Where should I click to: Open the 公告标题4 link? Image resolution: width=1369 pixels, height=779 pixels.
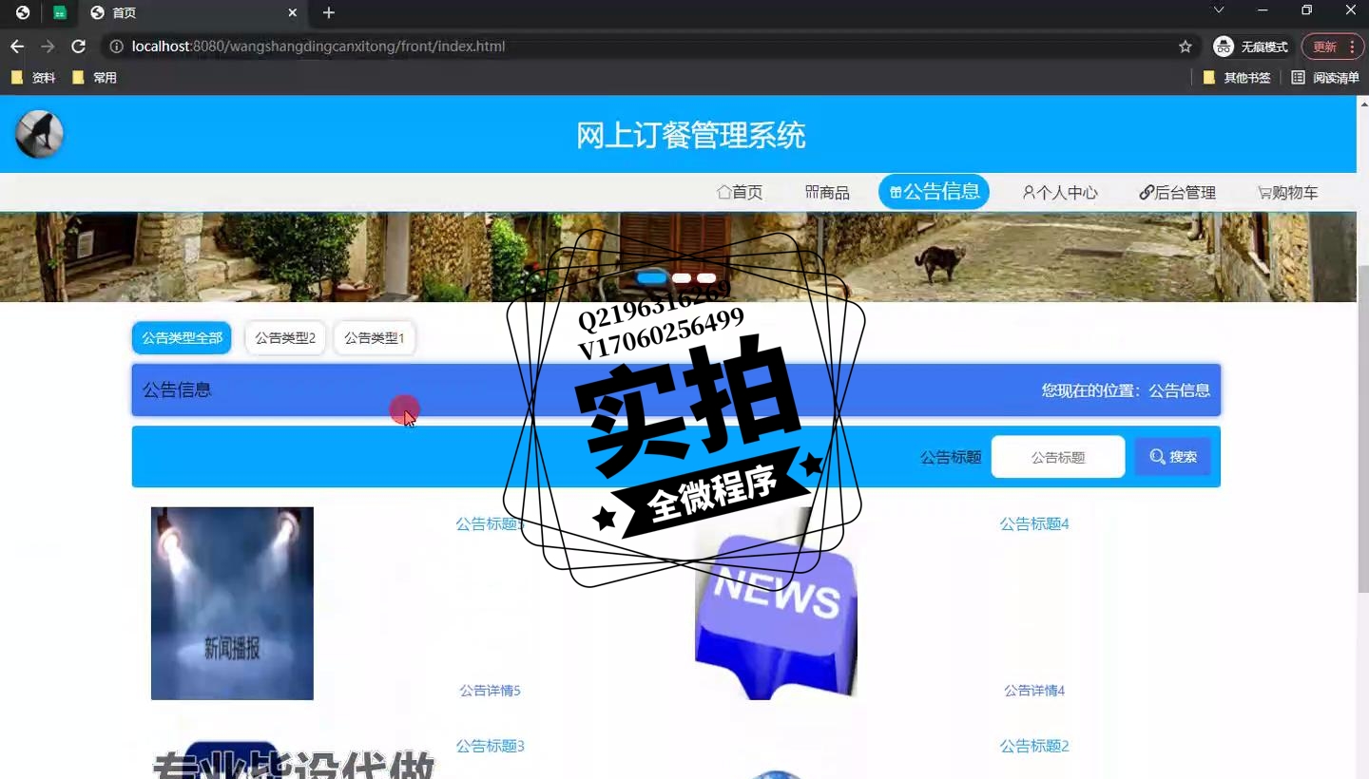(x=1034, y=523)
